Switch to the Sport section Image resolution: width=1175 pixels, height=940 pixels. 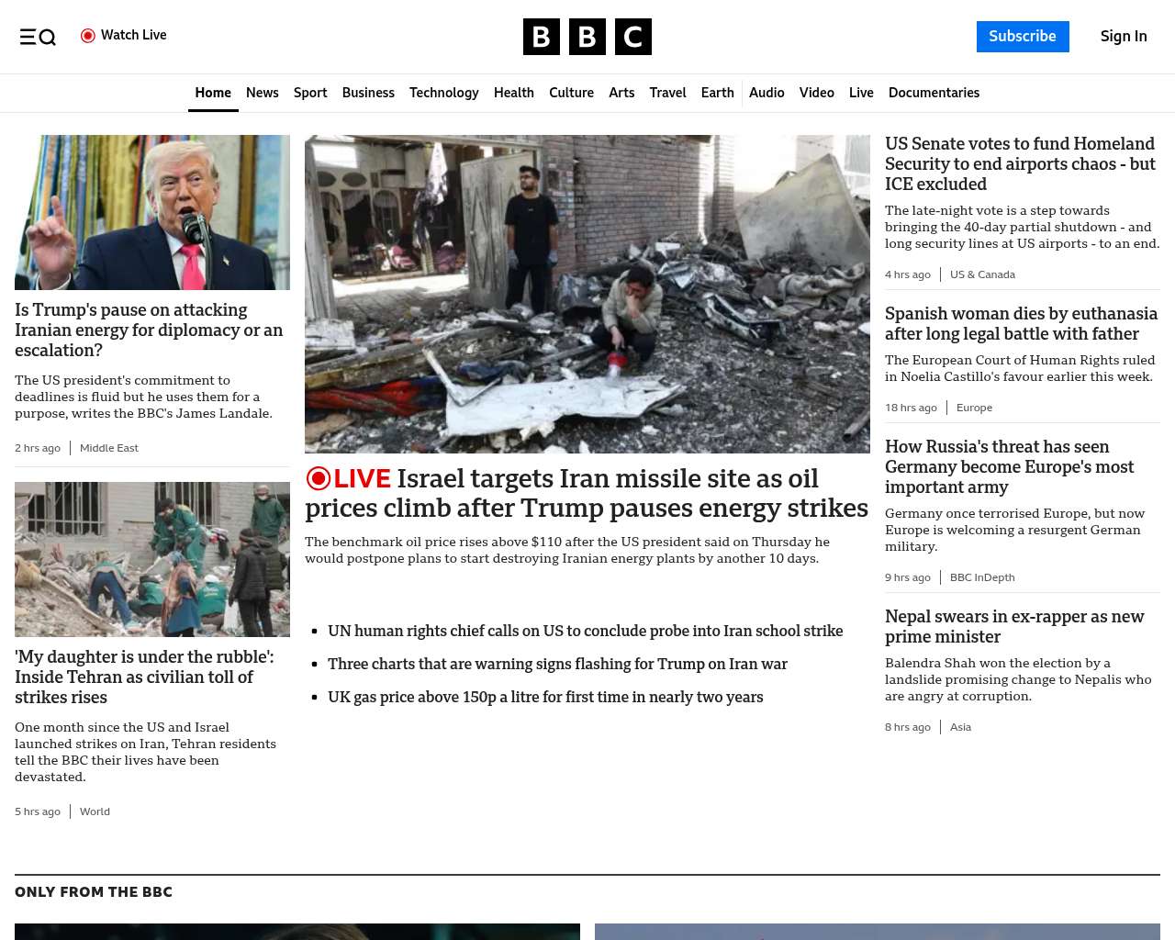tap(310, 93)
